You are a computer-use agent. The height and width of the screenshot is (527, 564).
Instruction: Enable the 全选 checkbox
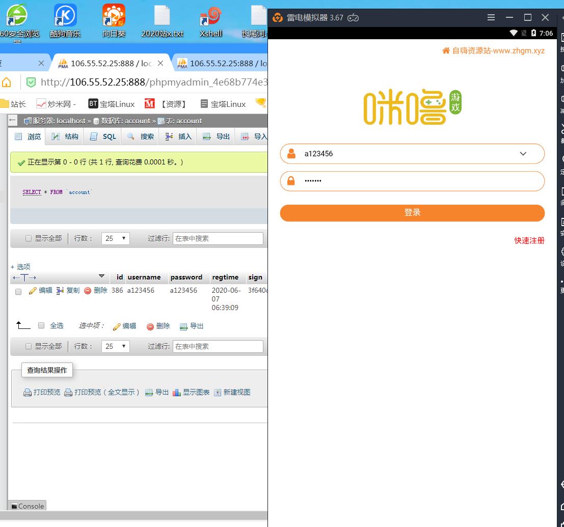click(42, 326)
